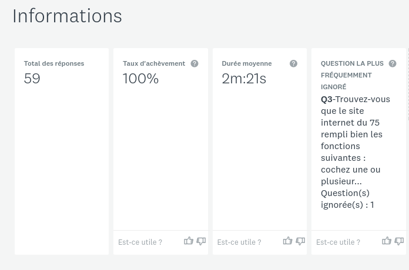Open help icon for Question la plus fréquemment ignorée

point(393,63)
